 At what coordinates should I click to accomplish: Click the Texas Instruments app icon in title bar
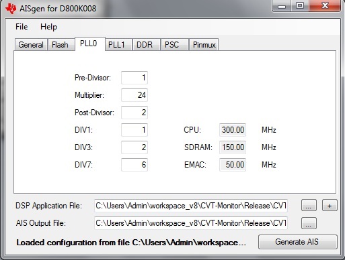pyautogui.click(x=11, y=9)
